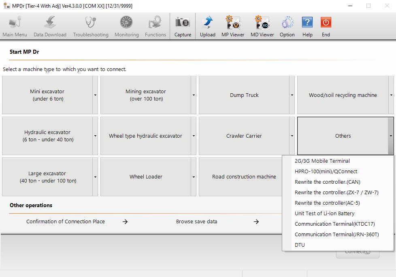Select Communication Terminal(KTDC17) entry
The height and width of the screenshot is (277, 396).
tap(338, 224)
